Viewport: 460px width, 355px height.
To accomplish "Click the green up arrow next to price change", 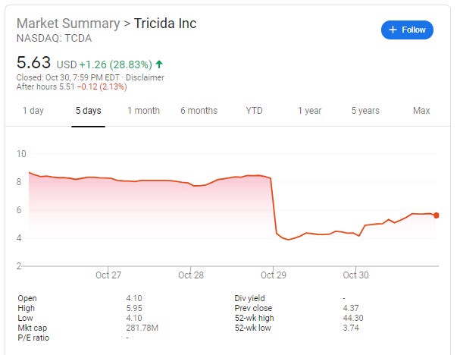I will 159,64.
